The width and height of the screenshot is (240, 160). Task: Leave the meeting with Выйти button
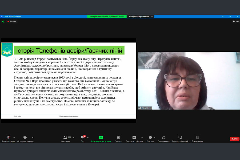click(234, 139)
